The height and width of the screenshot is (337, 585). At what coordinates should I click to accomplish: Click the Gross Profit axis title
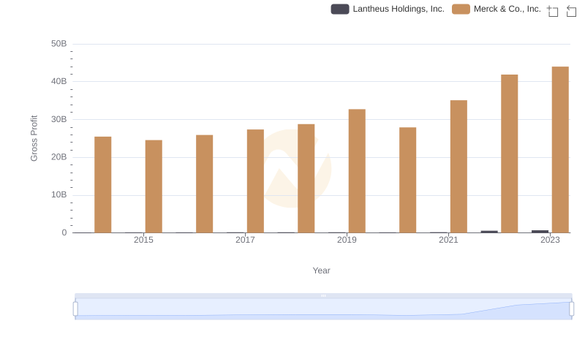pyautogui.click(x=34, y=138)
